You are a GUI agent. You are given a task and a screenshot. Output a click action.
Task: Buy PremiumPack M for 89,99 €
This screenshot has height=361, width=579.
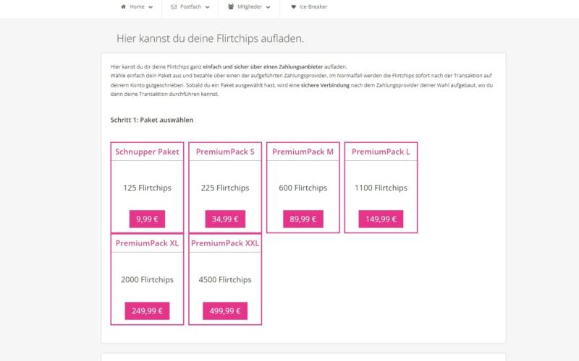(303, 219)
